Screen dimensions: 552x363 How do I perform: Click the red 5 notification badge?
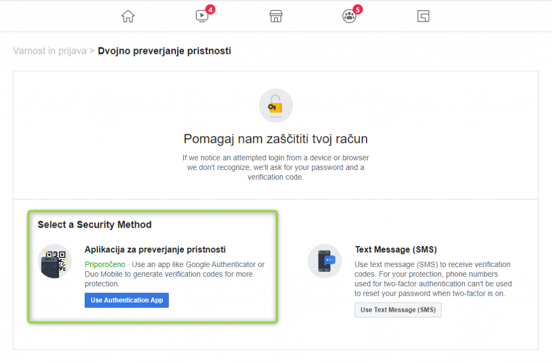357,9
